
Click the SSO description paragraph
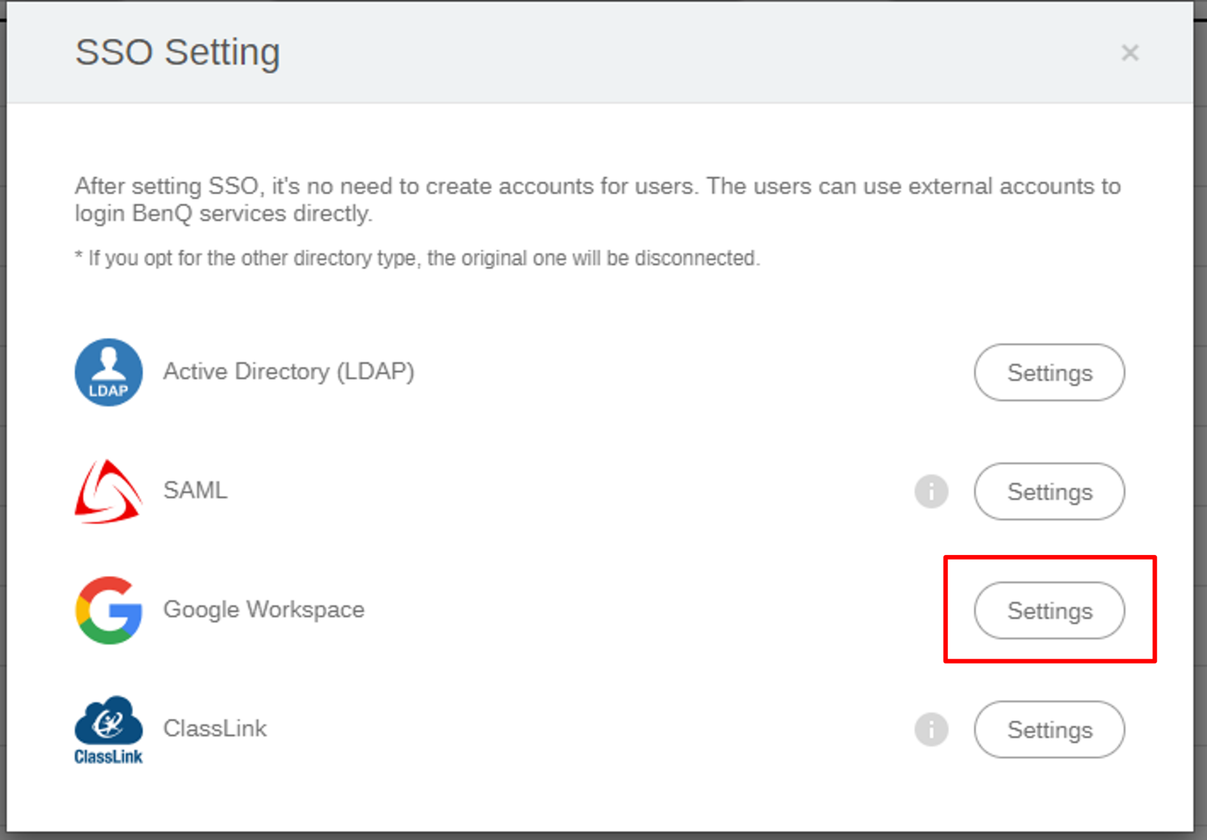pos(597,200)
